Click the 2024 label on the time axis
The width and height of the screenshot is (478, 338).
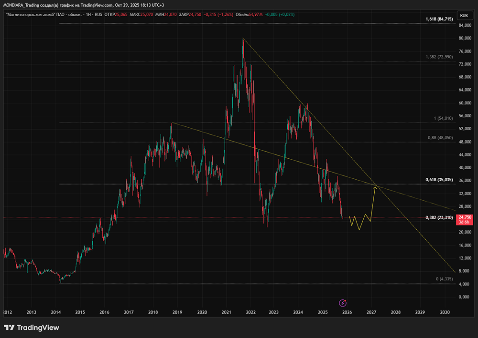click(298, 312)
